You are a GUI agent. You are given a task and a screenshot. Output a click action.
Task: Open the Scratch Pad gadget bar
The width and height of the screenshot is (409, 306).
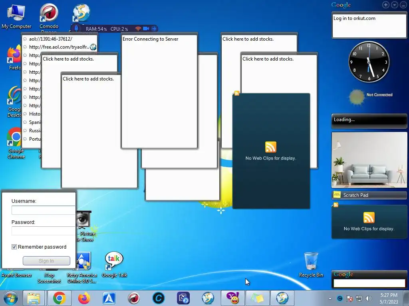369,195
